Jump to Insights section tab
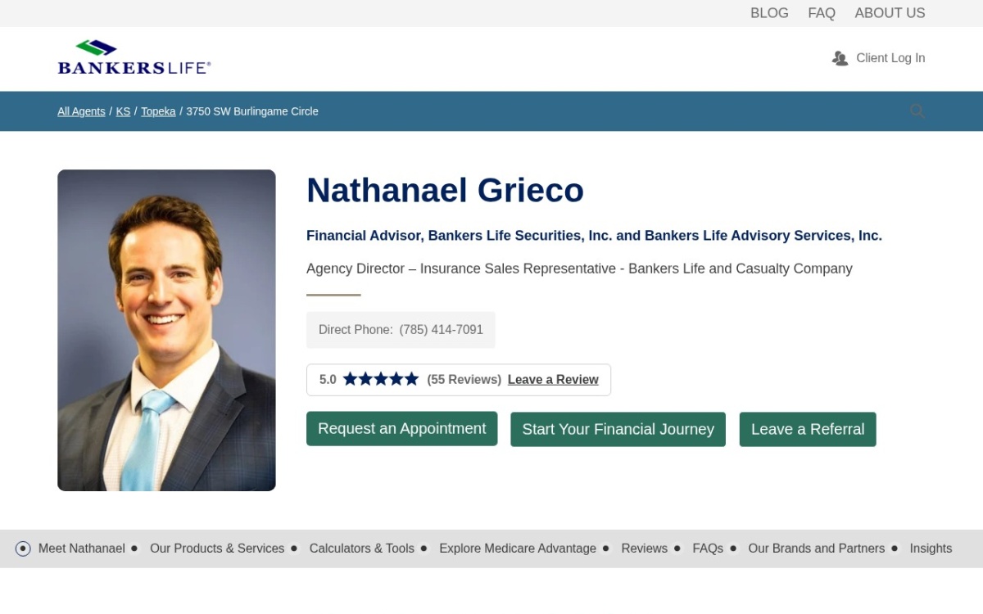 click(931, 549)
